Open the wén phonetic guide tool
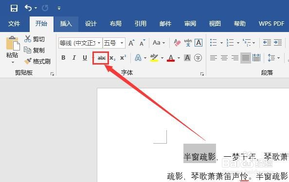Screen dimensions: 289x182 point(188,43)
